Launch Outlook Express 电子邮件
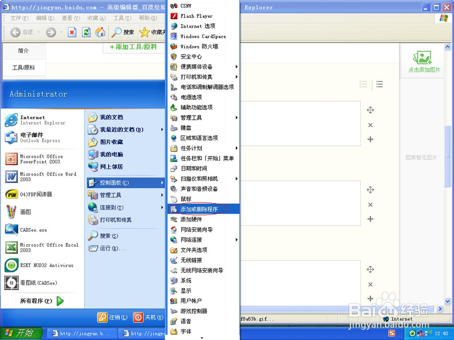Image resolution: width=454 pixels, height=340 pixels. [x=43, y=137]
